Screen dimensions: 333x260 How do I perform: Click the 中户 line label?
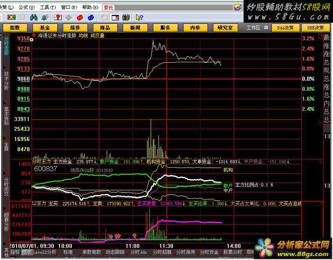point(228,190)
